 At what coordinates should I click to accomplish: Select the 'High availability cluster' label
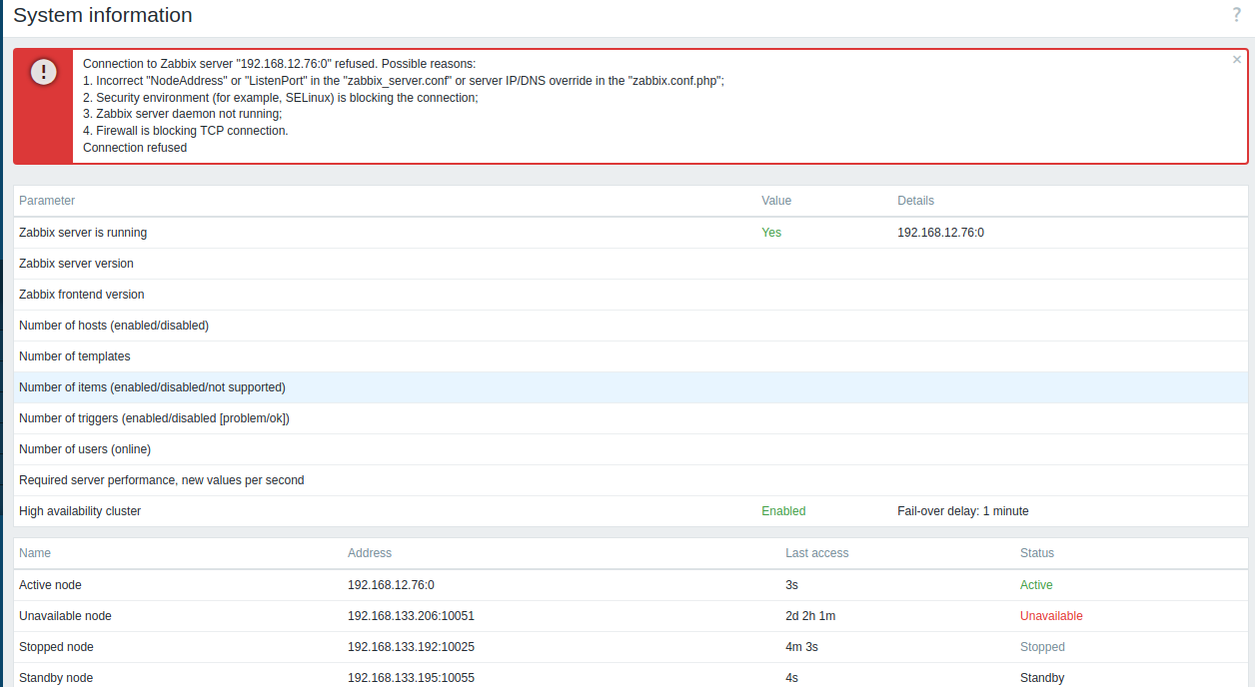[x=80, y=511]
